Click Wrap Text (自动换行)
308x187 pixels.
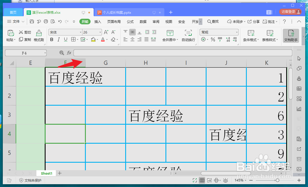click(188, 36)
